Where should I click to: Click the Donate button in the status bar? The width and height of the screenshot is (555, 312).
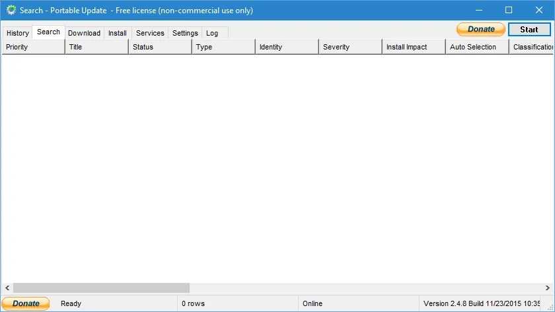[x=26, y=303]
